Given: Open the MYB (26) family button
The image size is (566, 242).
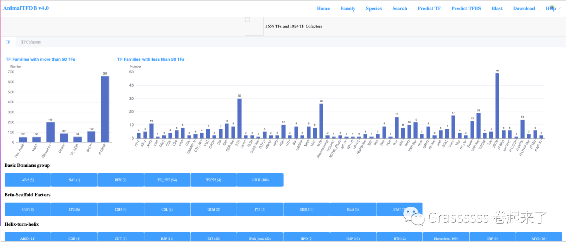Looking at the screenshot, I should 539,237.
